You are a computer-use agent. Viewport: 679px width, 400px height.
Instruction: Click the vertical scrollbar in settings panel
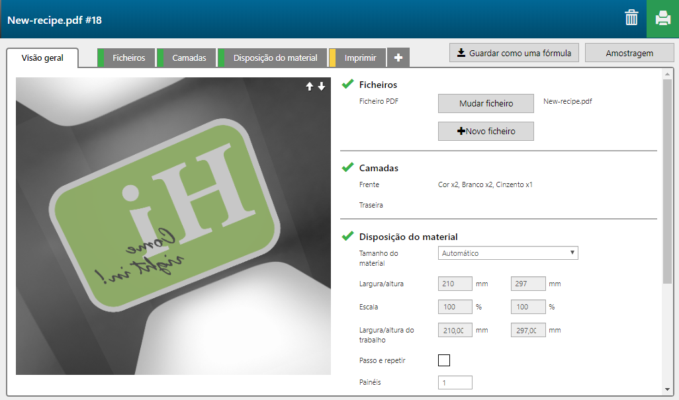[x=667, y=179]
